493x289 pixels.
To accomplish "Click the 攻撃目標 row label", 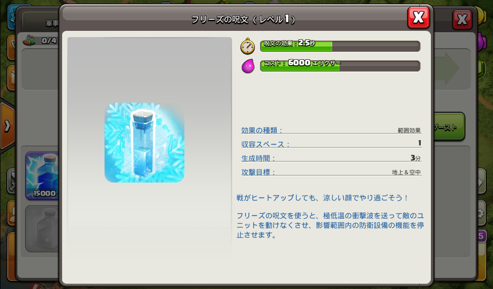I will click(x=258, y=172).
